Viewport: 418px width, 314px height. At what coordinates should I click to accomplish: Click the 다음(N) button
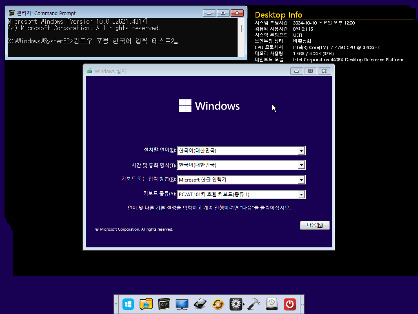tap(315, 225)
